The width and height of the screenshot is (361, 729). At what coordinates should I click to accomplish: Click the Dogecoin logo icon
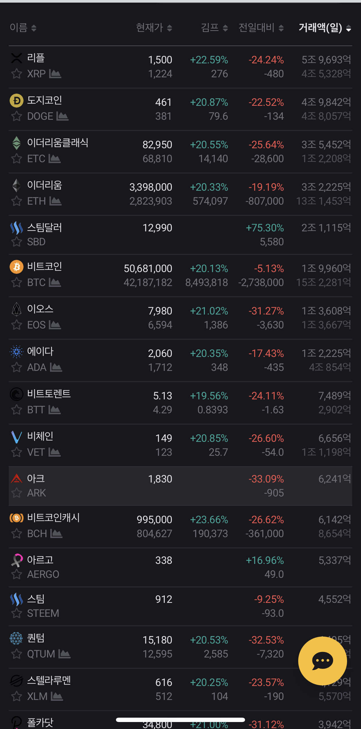pyautogui.click(x=17, y=101)
